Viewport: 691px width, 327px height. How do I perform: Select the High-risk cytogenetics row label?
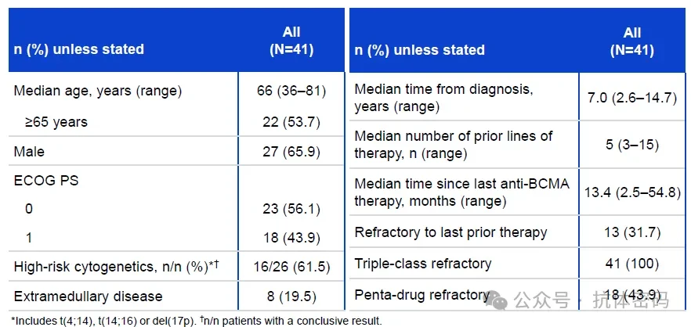point(117,267)
